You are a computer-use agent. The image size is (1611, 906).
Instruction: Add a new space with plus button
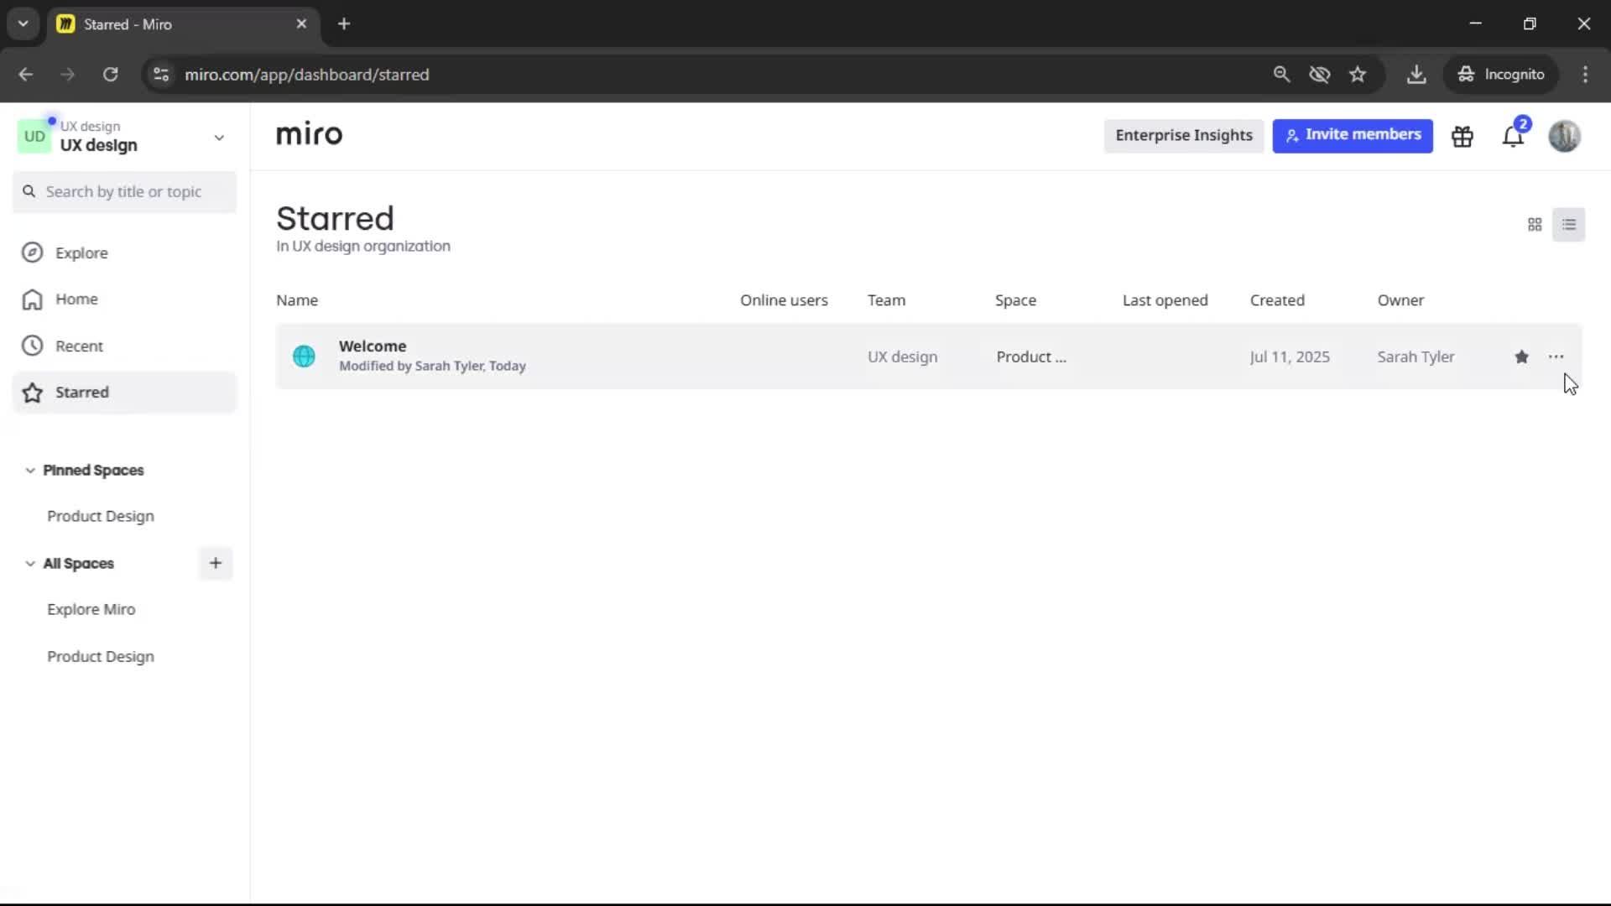216,564
